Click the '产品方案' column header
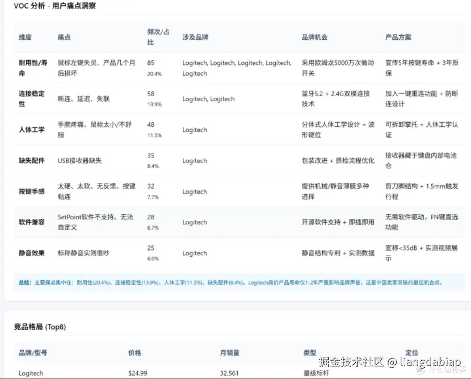471x379 pixels. tap(398, 37)
